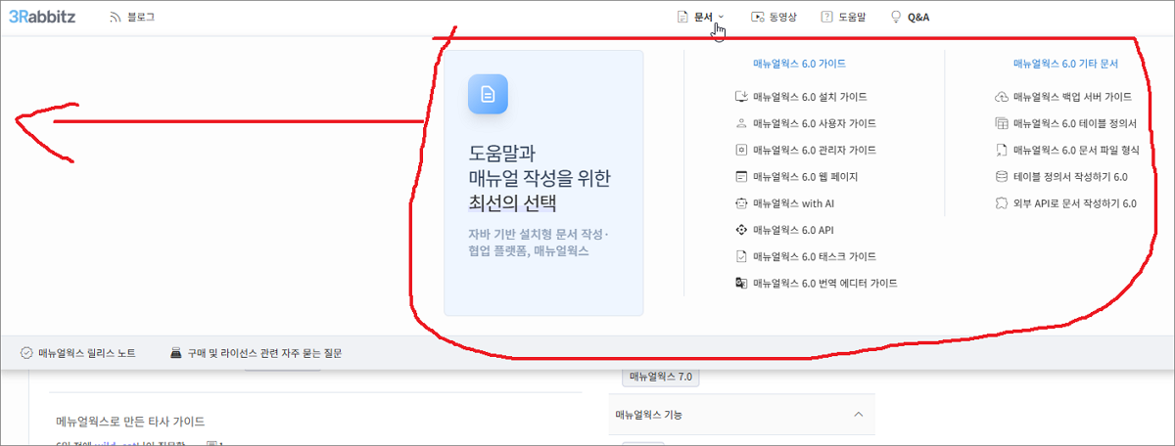Click the robot icon for 매뉴얼웍스 with AI

pyautogui.click(x=741, y=203)
